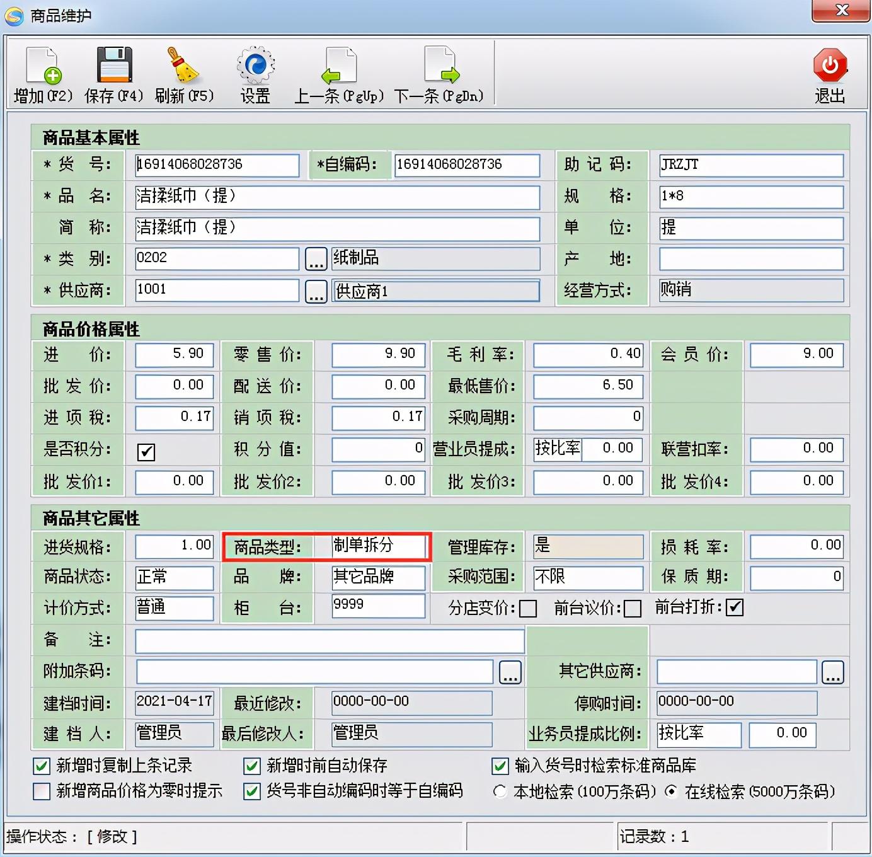Open 附加条码 browse ellipsis button
Viewport: 872px width, 857px height.
(510, 672)
